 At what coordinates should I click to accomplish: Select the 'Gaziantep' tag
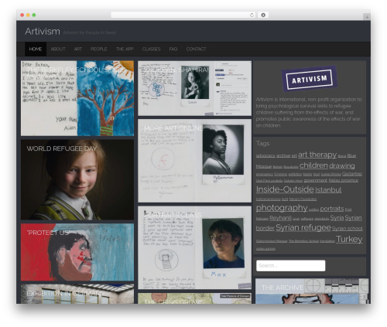[x=352, y=174]
